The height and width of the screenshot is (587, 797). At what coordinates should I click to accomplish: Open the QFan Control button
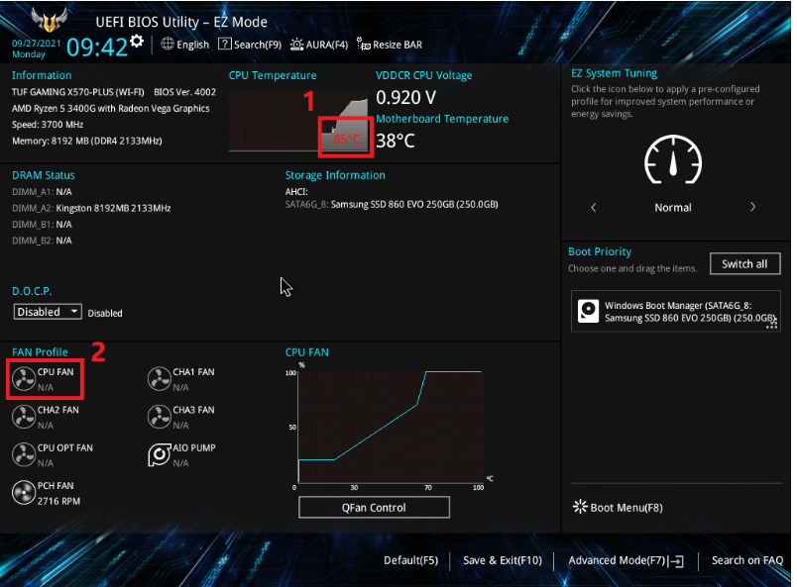[x=374, y=507]
